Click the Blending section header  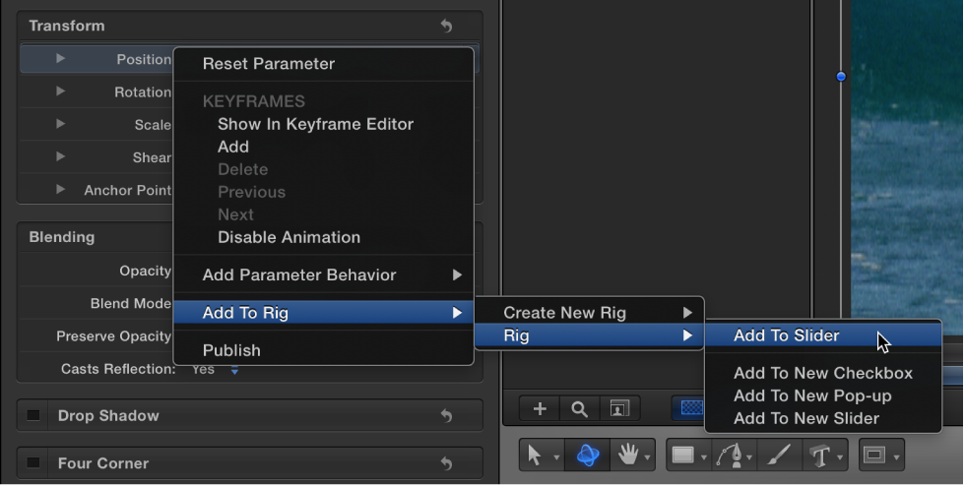tap(61, 237)
